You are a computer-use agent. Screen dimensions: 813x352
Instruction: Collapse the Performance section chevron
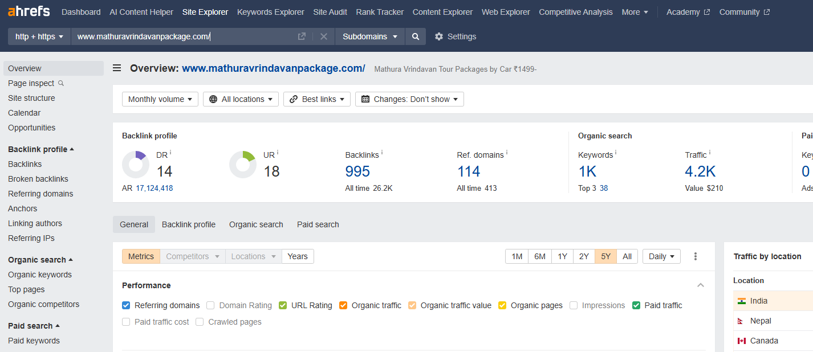701,285
